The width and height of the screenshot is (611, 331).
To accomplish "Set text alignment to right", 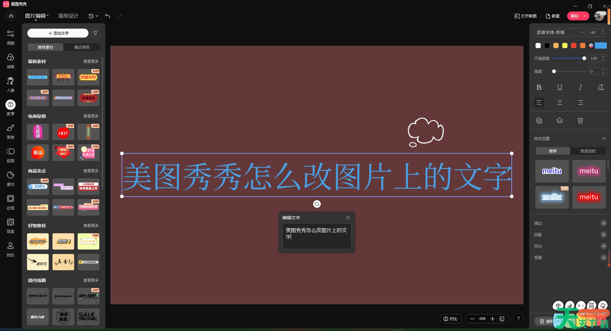I will click(x=580, y=102).
